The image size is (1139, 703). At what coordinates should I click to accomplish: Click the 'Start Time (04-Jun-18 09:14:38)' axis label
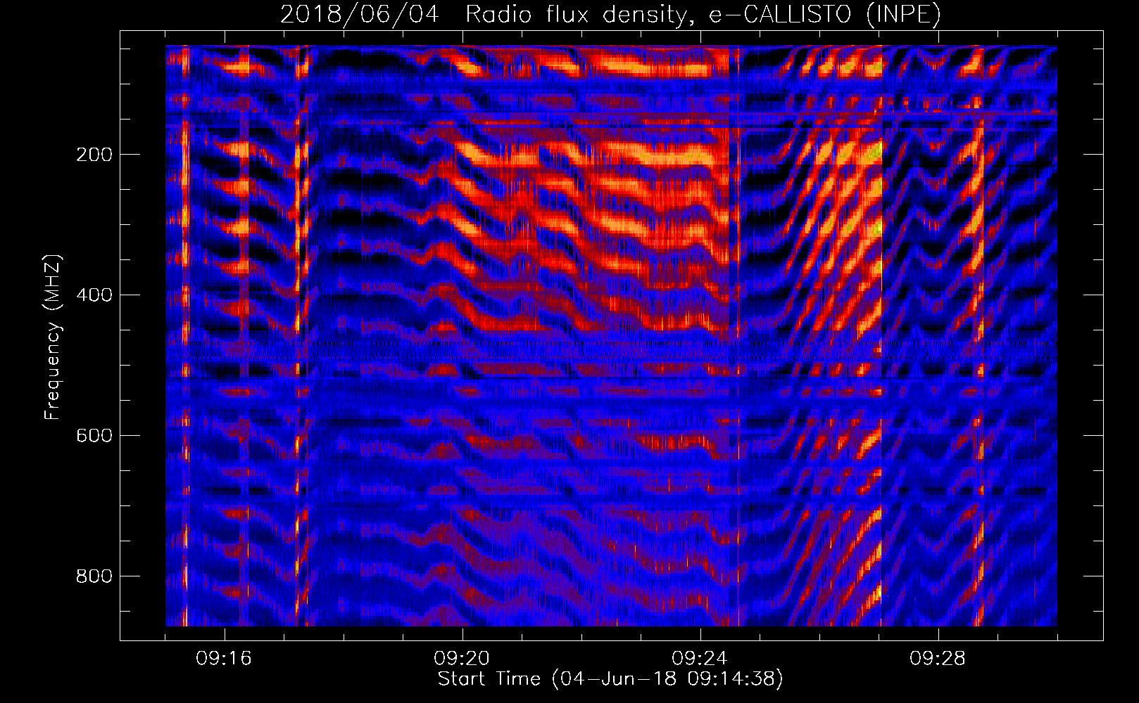pos(610,679)
